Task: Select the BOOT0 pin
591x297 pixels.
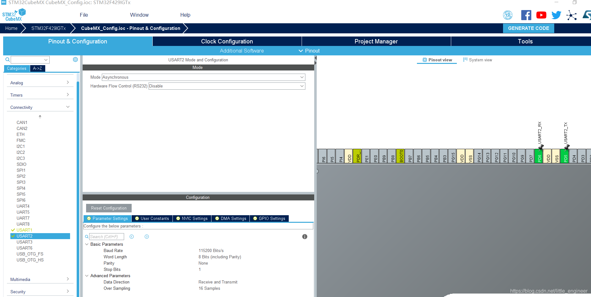Action: coord(401,156)
